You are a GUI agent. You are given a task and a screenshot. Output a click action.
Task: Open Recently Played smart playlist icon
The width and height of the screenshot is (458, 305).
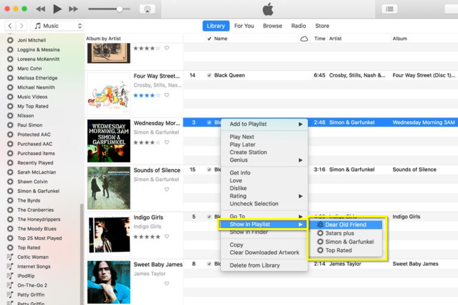(x=10, y=163)
